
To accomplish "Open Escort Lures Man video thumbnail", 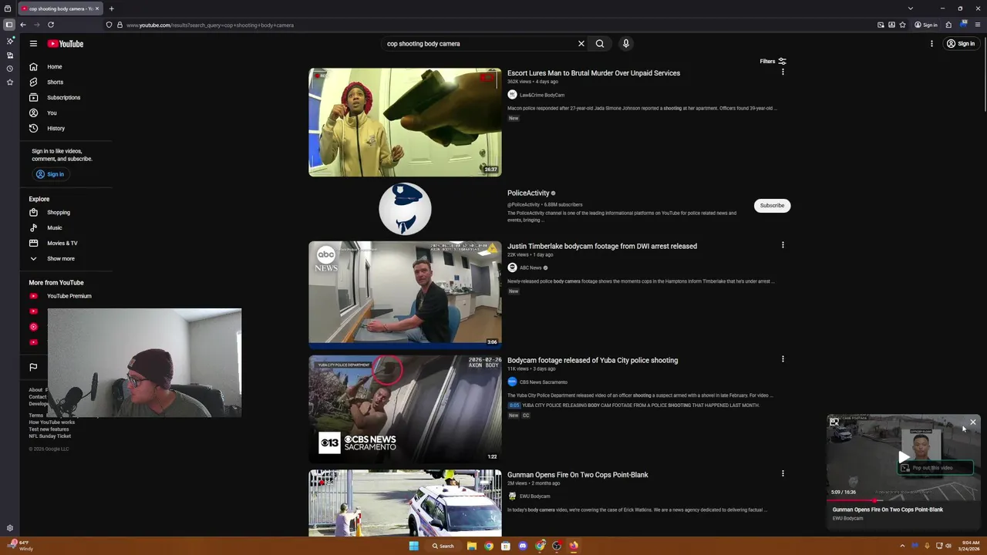I will coord(405,123).
